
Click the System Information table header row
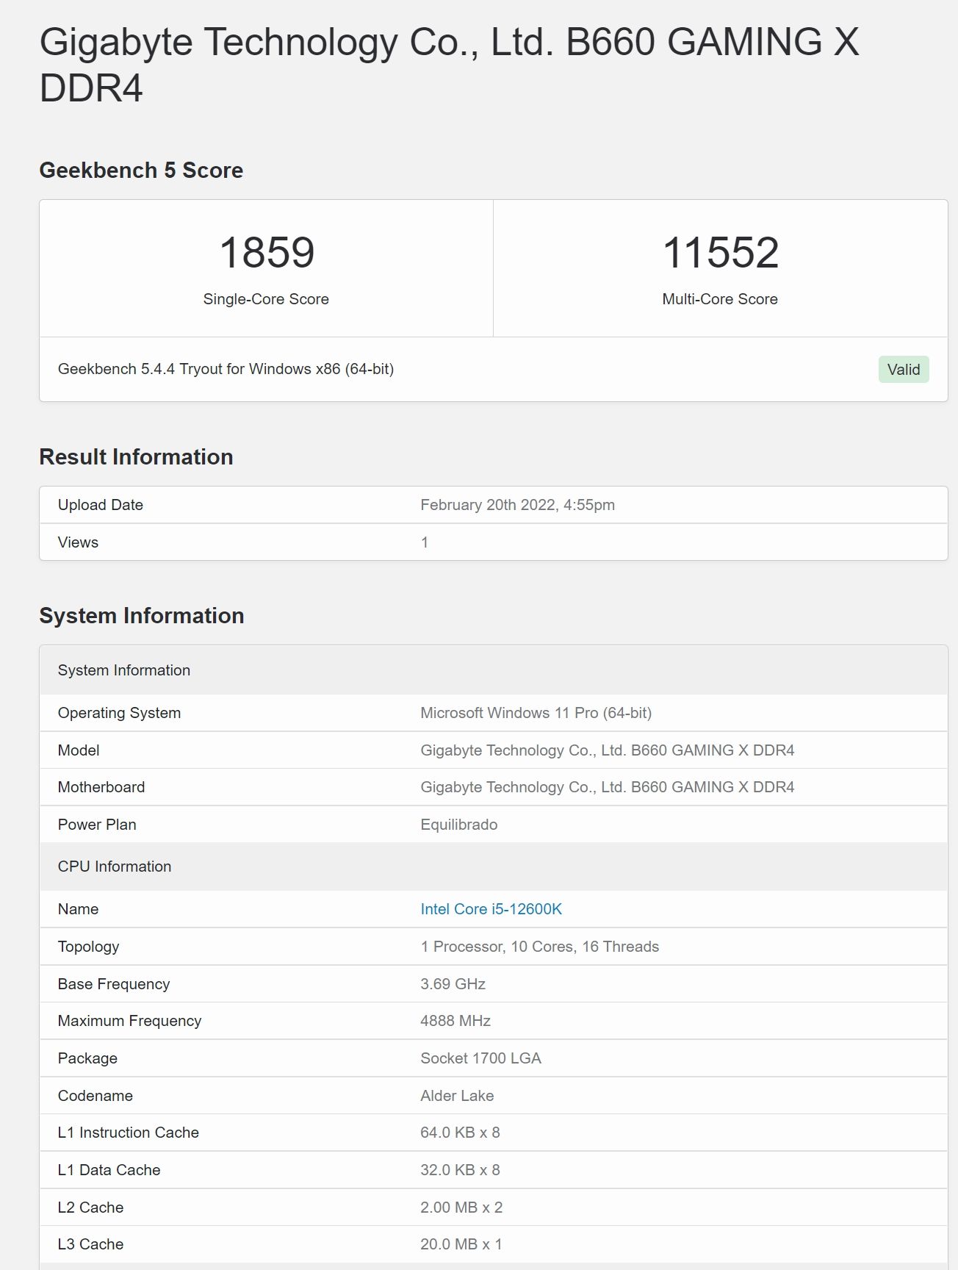[494, 670]
